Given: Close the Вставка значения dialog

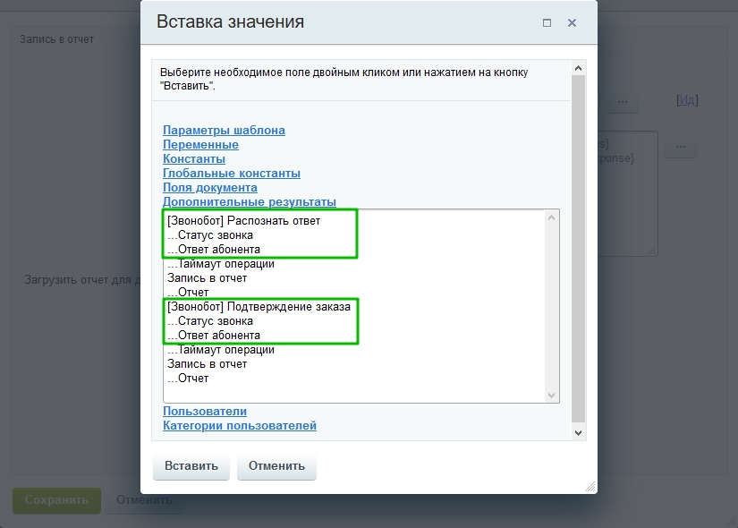Looking at the screenshot, I should pos(572,23).
